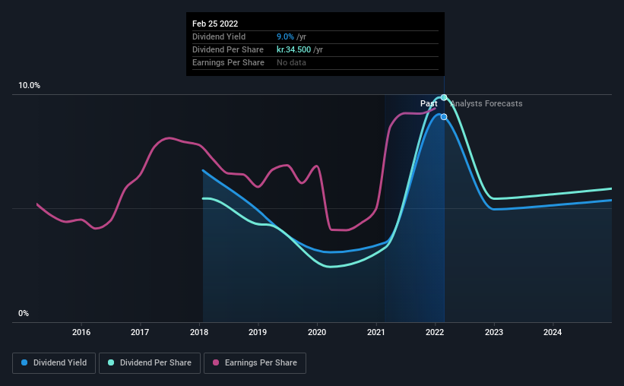The height and width of the screenshot is (386, 624).
Task: Click the 2020 x-axis label
Action: coord(317,332)
